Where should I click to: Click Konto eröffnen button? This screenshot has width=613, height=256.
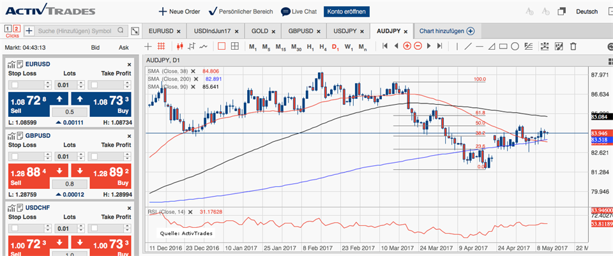tap(346, 11)
